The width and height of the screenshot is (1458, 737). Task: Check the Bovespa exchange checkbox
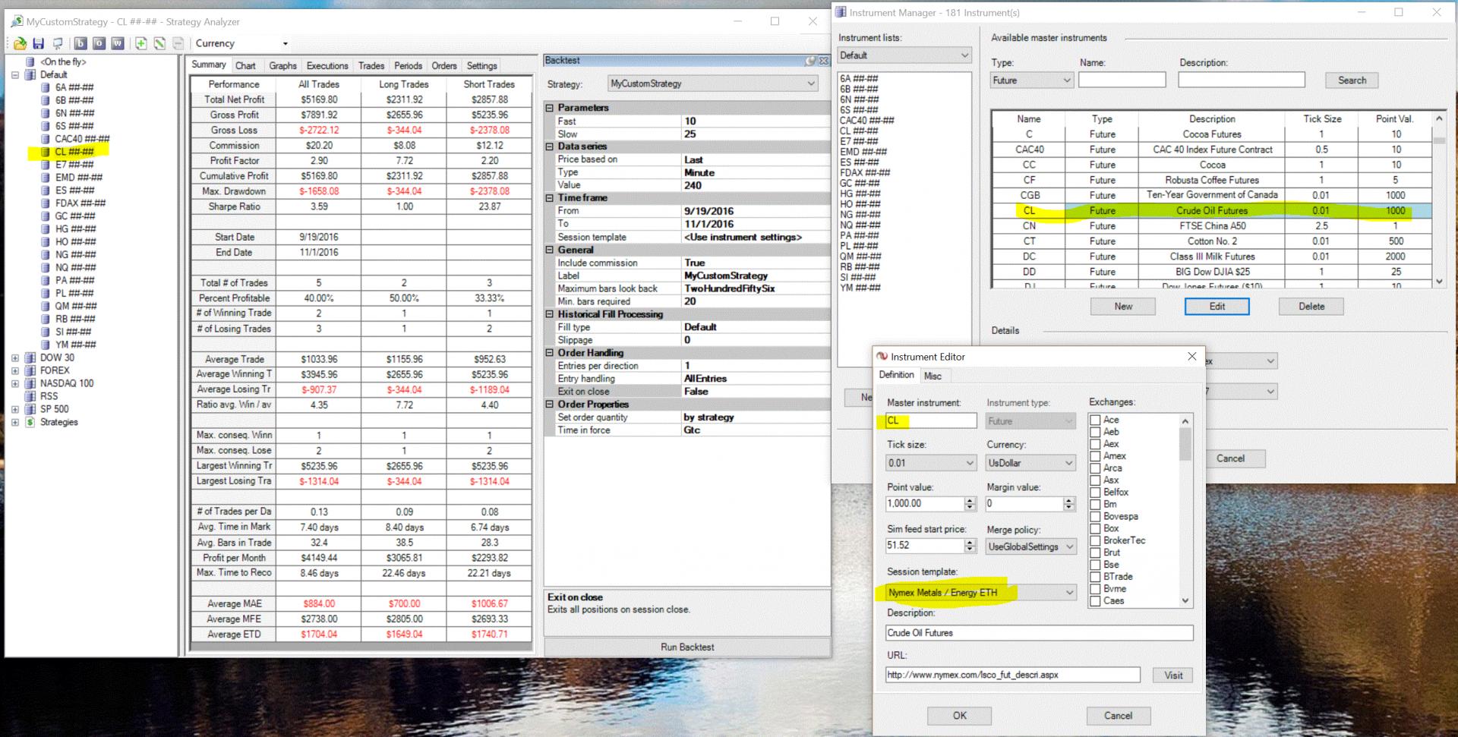[1095, 517]
